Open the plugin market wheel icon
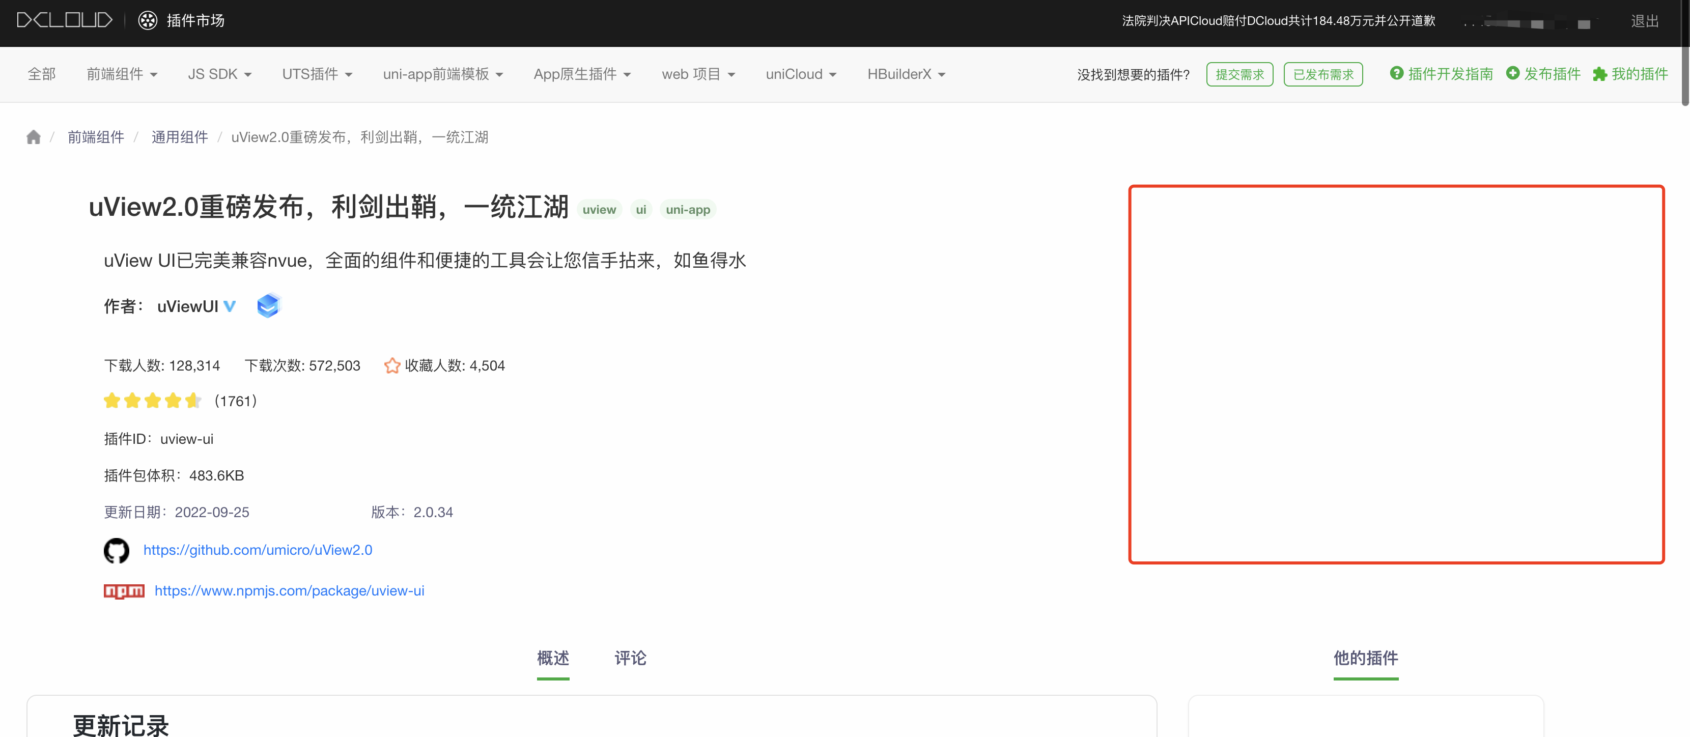Screen dimensions: 1690x737 pos(148,20)
